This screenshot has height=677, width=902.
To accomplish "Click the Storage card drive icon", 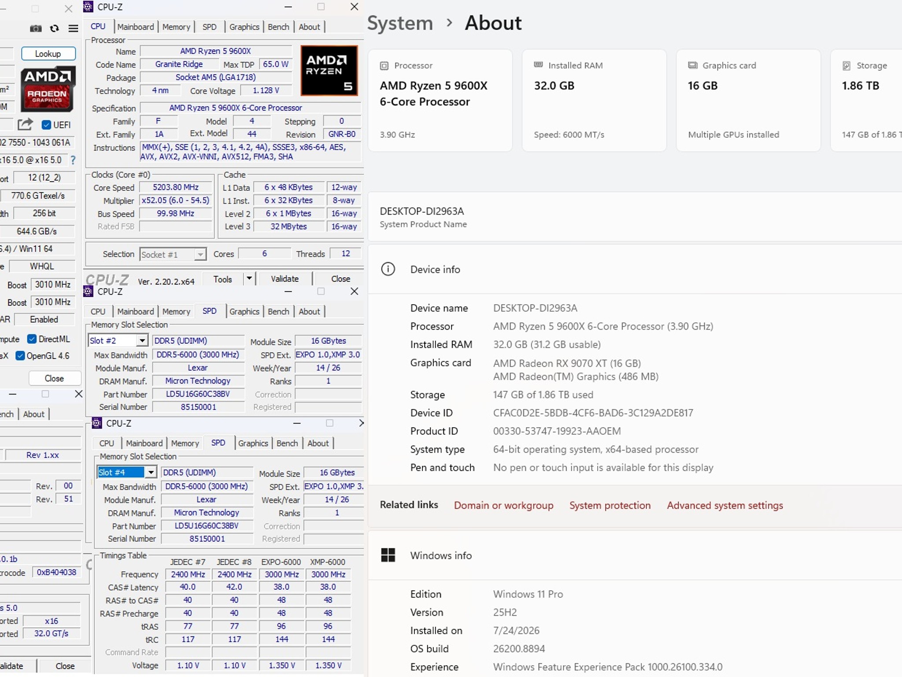I will click(847, 66).
